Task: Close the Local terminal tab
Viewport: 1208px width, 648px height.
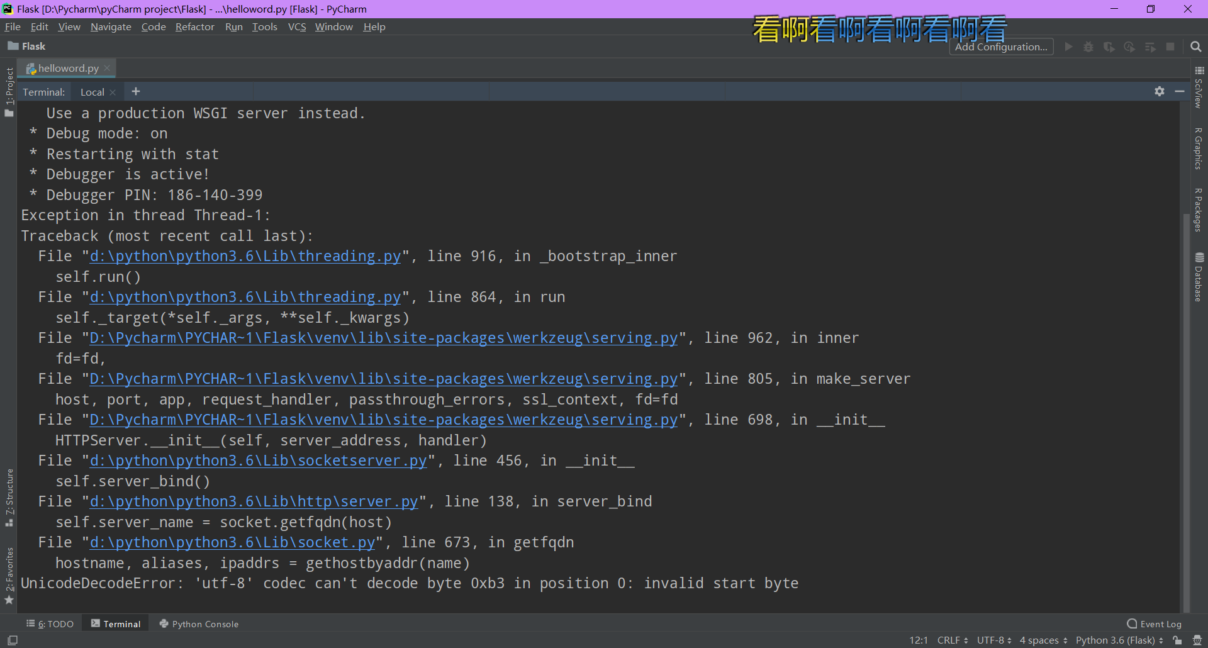Action: click(113, 92)
